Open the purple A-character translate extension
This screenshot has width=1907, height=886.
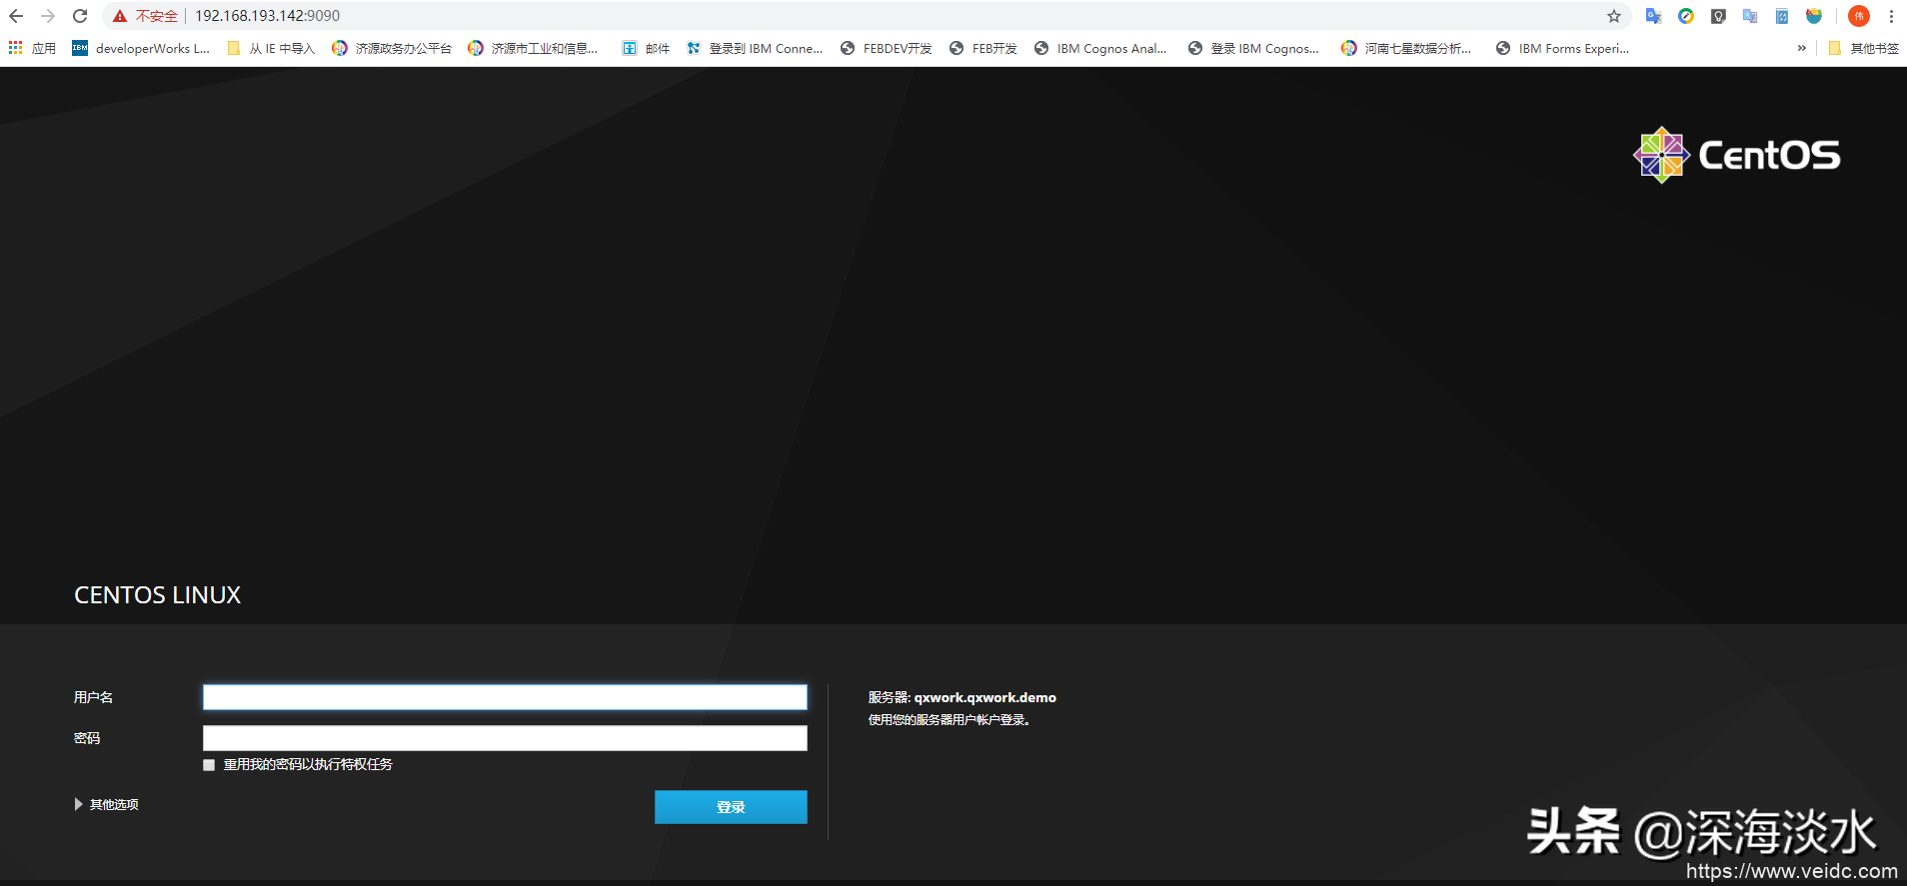coord(1750,16)
